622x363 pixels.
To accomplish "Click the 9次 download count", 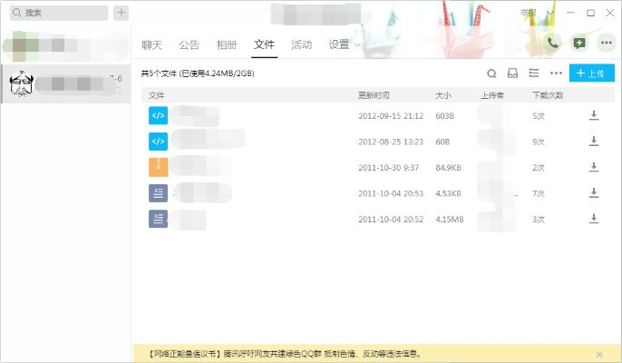I will click(x=539, y=142).
